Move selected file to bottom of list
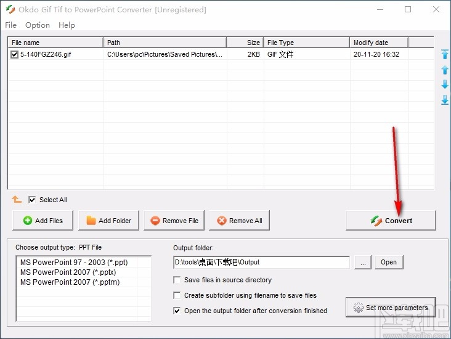The width and height of the screenshot is (451, 339). click(445, 100)
